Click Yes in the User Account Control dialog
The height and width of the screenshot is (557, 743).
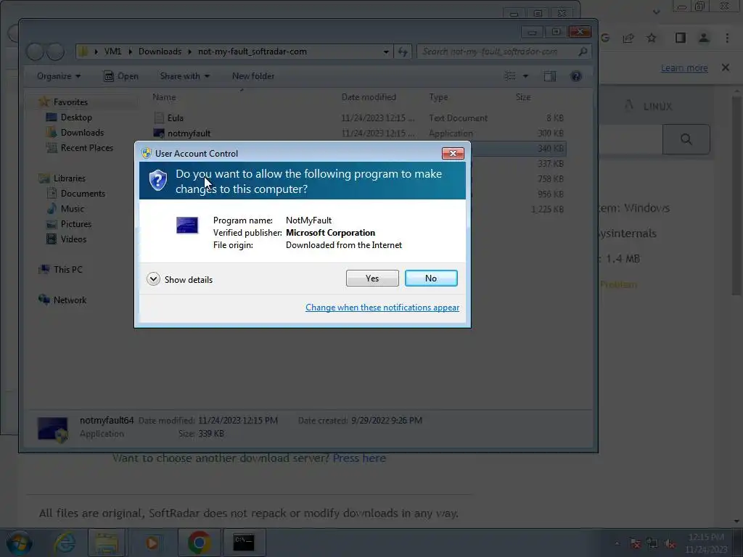(x=372, y=278)
